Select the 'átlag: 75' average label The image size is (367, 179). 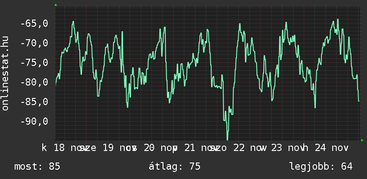(176, 167)
